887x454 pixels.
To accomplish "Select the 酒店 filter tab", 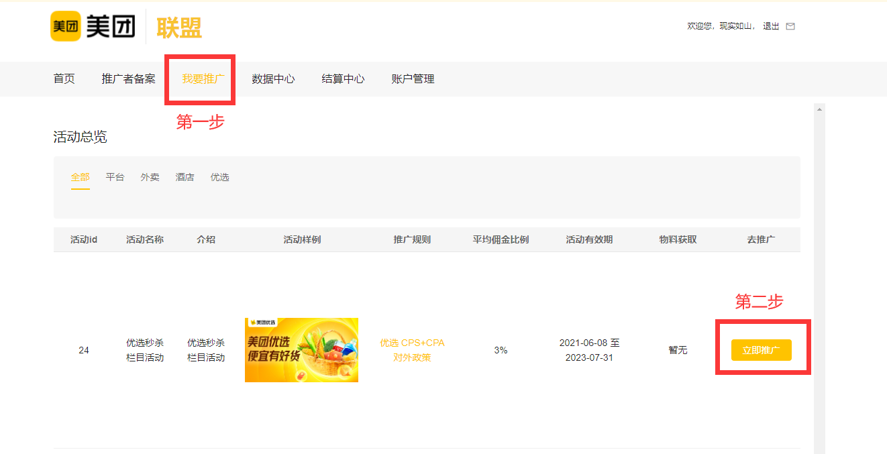I will coord(185,177).
